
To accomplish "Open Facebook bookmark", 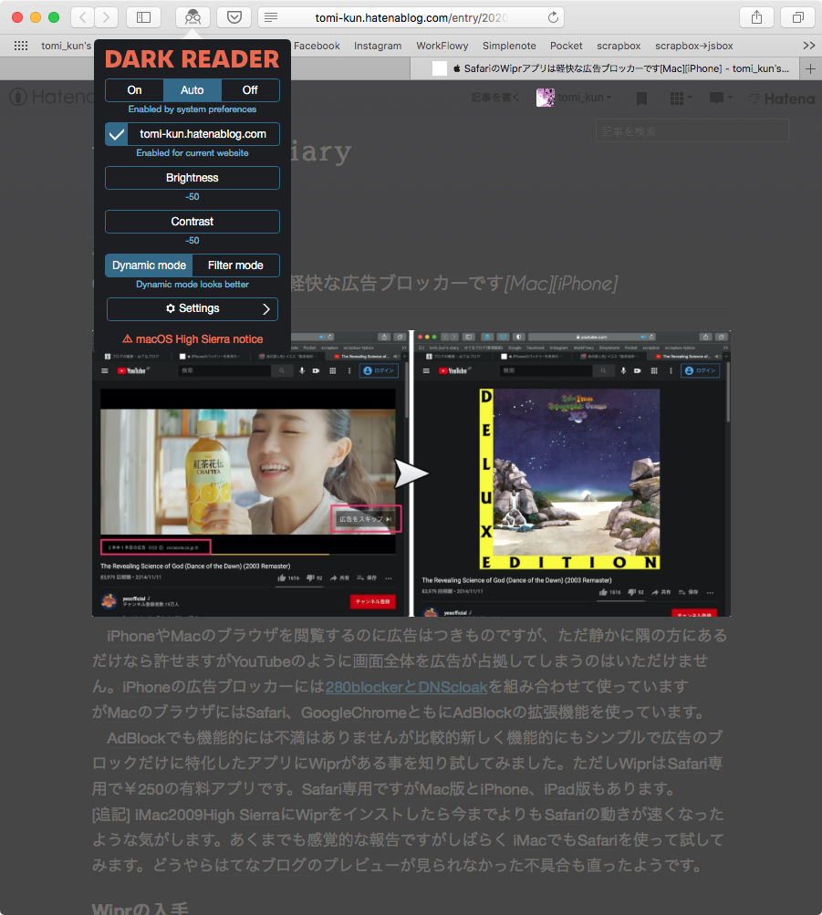I will [317, 46].
